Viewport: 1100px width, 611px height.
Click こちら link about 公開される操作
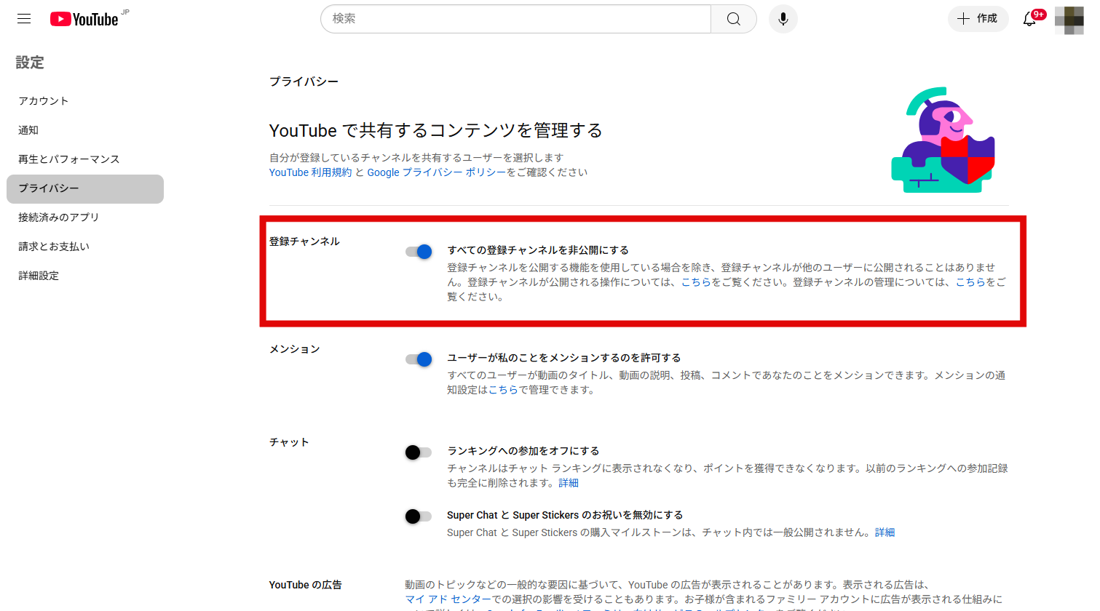click(x=696, y=282)
